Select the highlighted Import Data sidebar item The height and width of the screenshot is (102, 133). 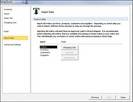point(15,38)
